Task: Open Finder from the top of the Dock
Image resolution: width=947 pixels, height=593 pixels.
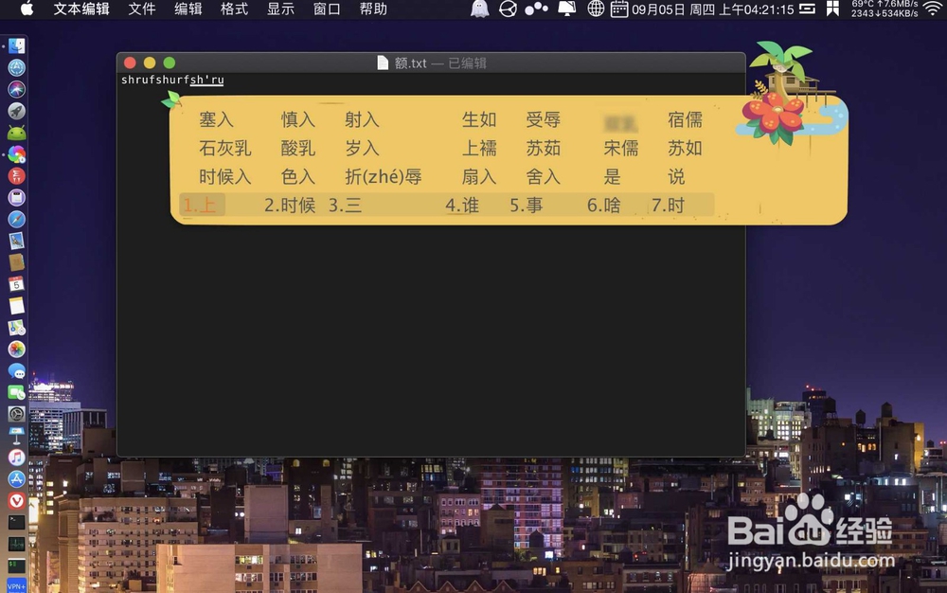Action: point(16,45)
